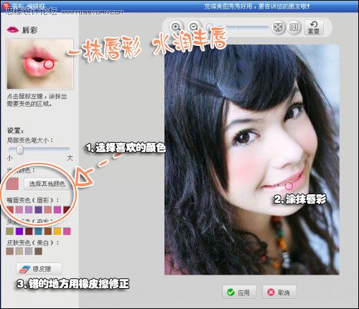Image resolution: width=359 pixels, height=309 pixels.
Task: Choose the magenta lip color swatch
Action: tap(57, 210)
